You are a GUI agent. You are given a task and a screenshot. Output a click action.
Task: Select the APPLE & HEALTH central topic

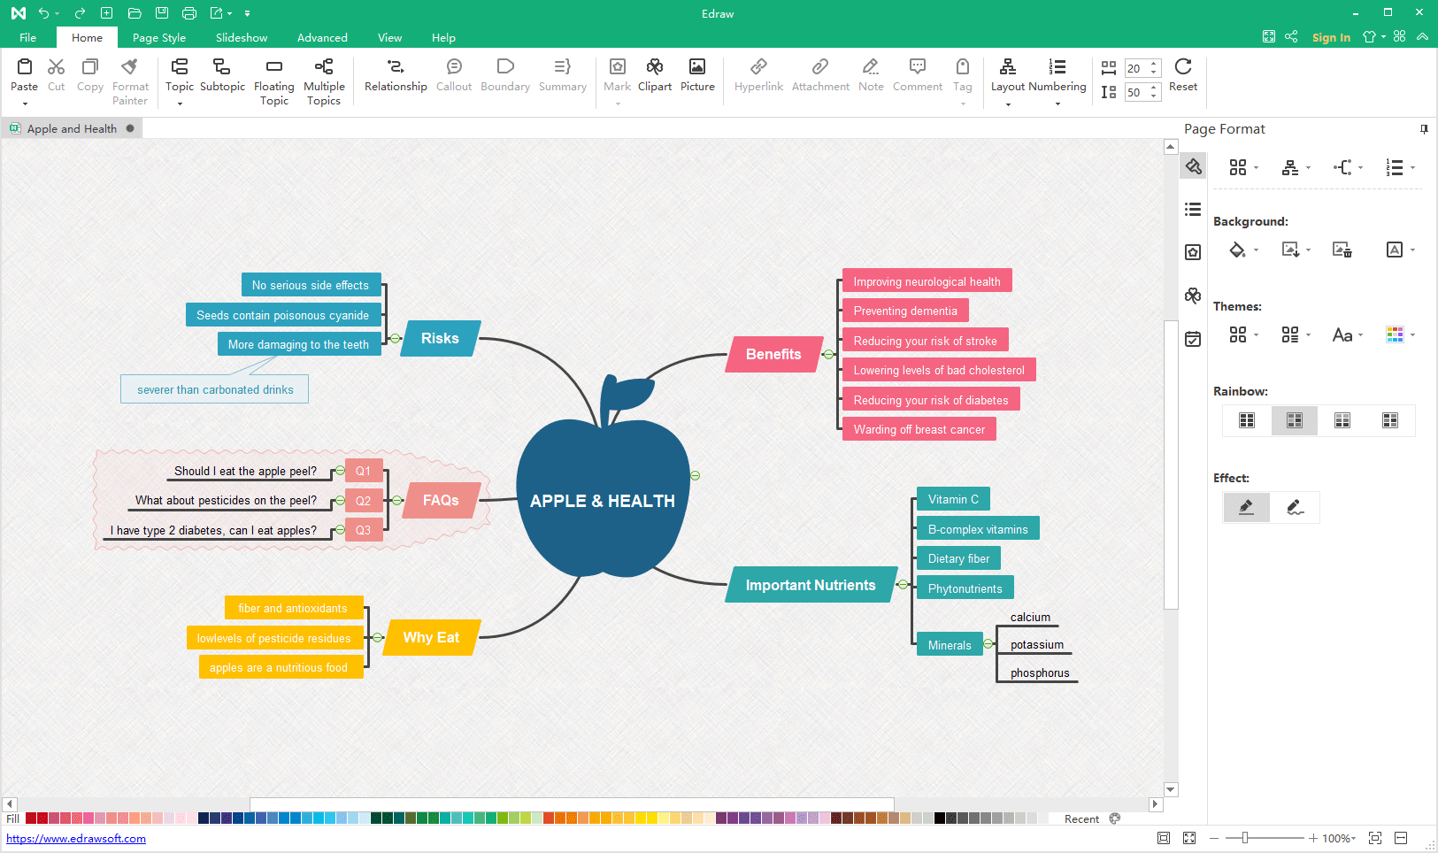[x=603, y=501]
